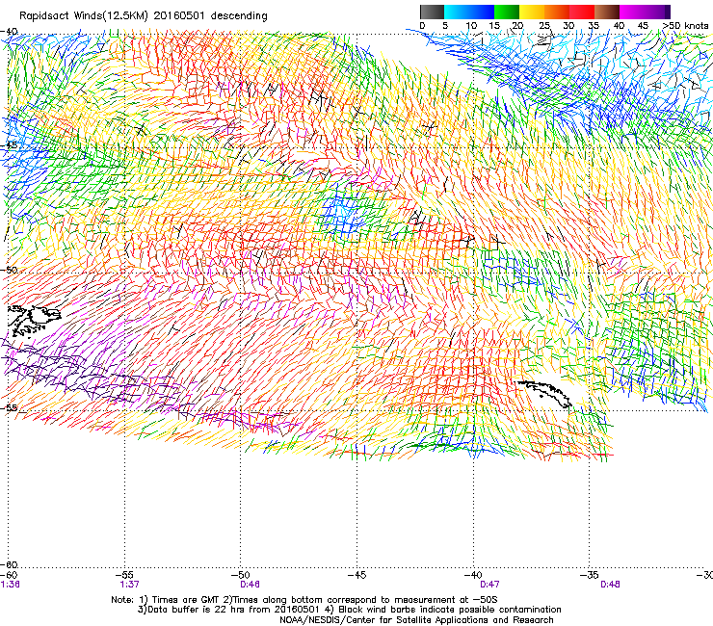Click the orange 25-30 knots legend segment
This screenshot has height=626, width=713.
coord(557,12)
